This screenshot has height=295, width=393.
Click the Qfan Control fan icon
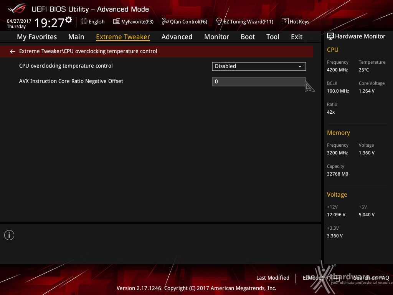(165, 22)
